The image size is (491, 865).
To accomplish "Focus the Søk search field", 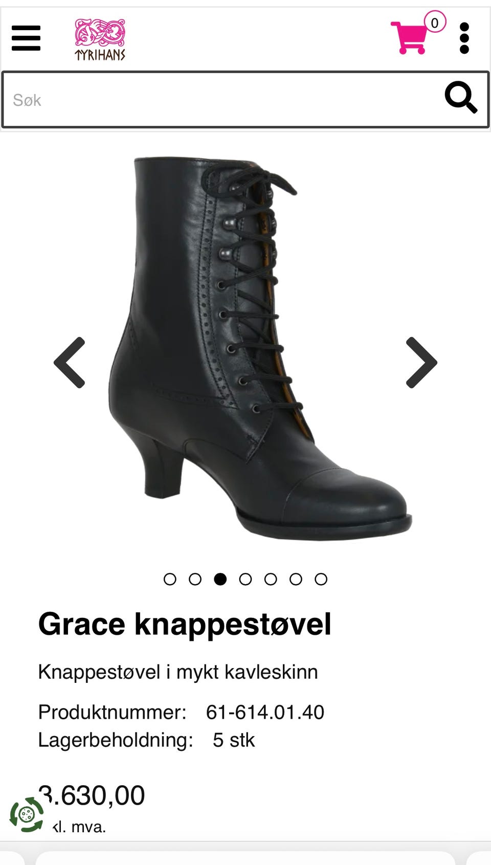I will click(x=225, y=100).
